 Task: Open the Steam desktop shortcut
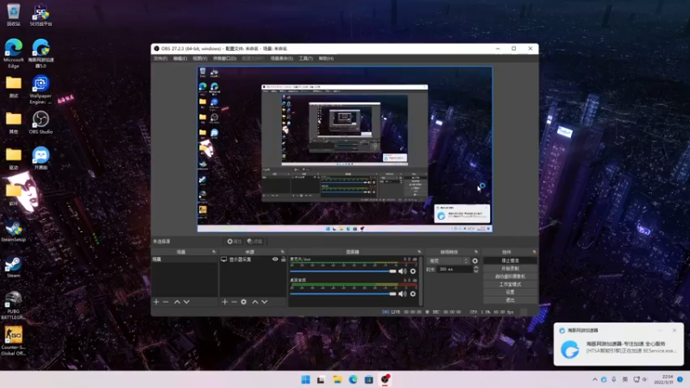(13, 266)
